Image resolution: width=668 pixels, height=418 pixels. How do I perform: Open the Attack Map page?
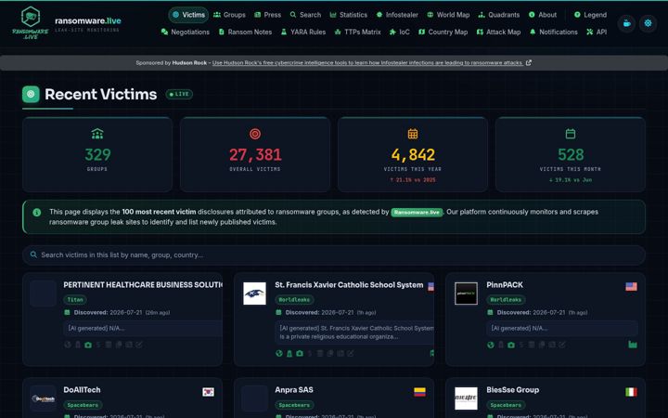pos(498,32)
